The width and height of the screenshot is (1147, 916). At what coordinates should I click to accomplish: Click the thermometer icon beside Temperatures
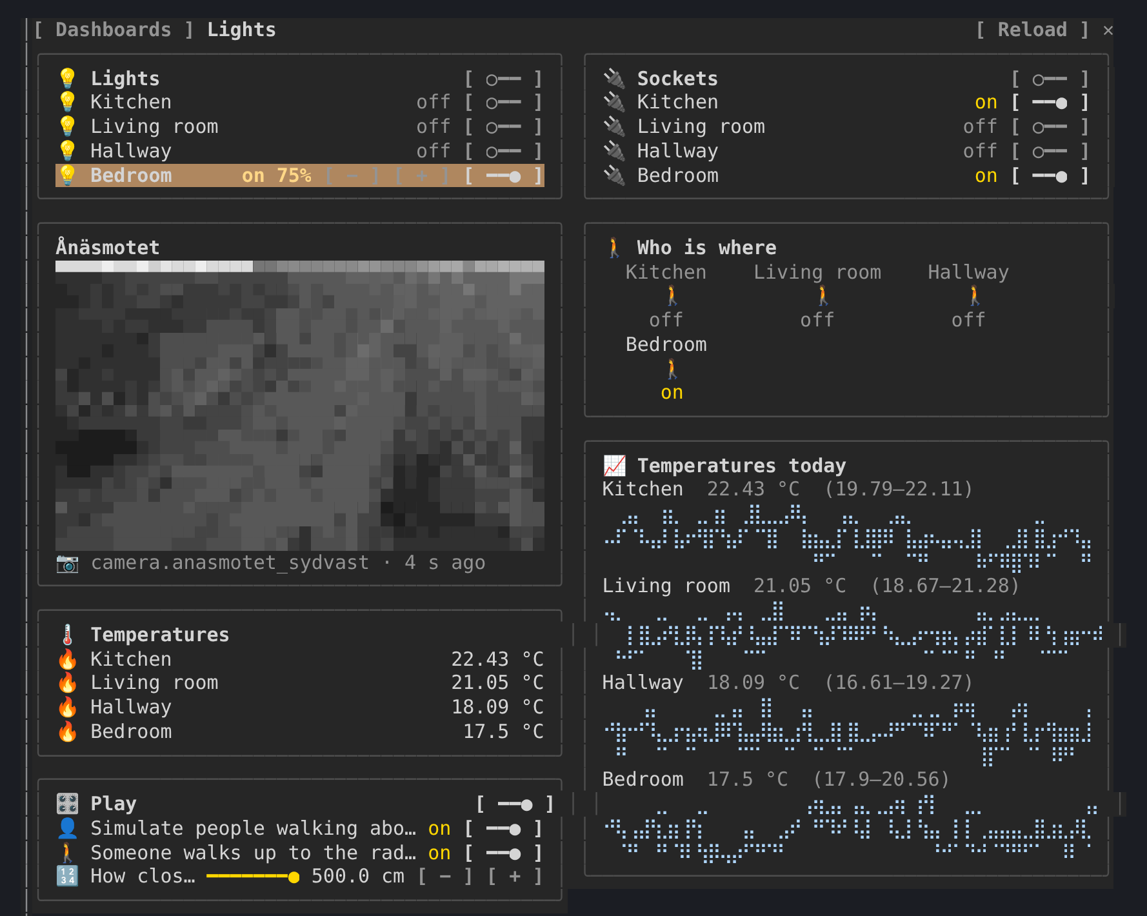coord(67,635)
